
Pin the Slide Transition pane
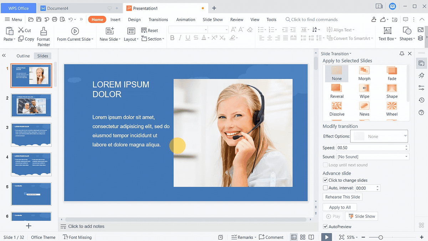pos(402,54)
